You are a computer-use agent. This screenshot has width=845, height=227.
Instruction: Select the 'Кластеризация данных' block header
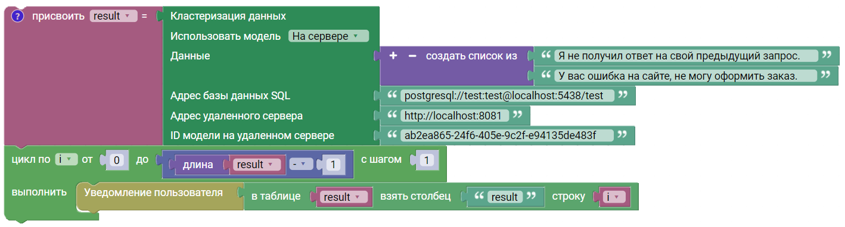(x=228, y=16)
